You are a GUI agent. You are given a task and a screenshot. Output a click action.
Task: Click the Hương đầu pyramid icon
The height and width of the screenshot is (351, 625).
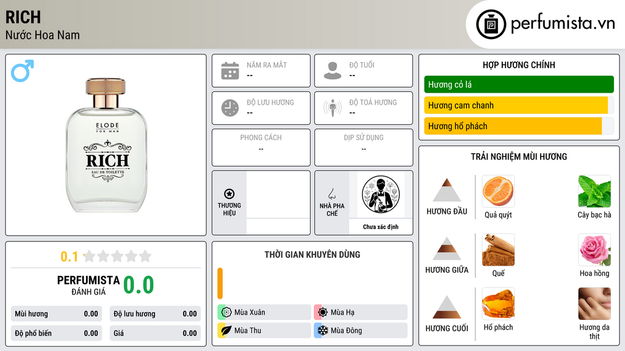pos(447,190)
